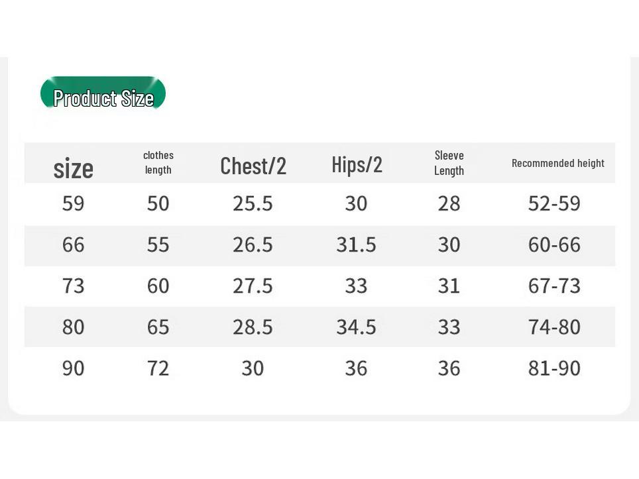Select the Chest/2 column header

(253, 166)
